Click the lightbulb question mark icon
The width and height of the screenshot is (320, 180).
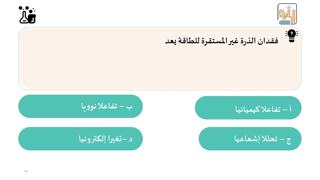coord(292,36)
